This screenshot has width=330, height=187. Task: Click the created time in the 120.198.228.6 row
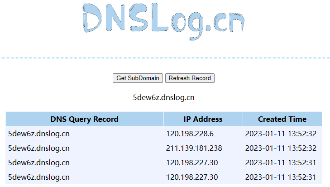(x=281, y=134)
